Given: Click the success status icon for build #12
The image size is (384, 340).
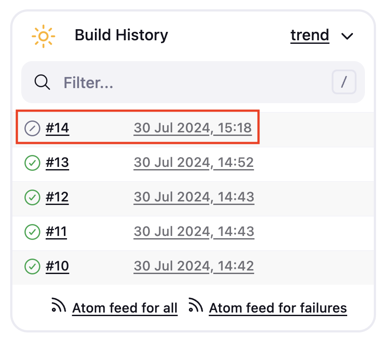Looking at the screenshot, I should point(32,197).
